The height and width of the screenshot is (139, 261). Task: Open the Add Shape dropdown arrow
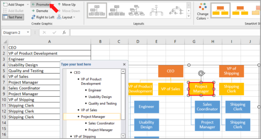28,4
